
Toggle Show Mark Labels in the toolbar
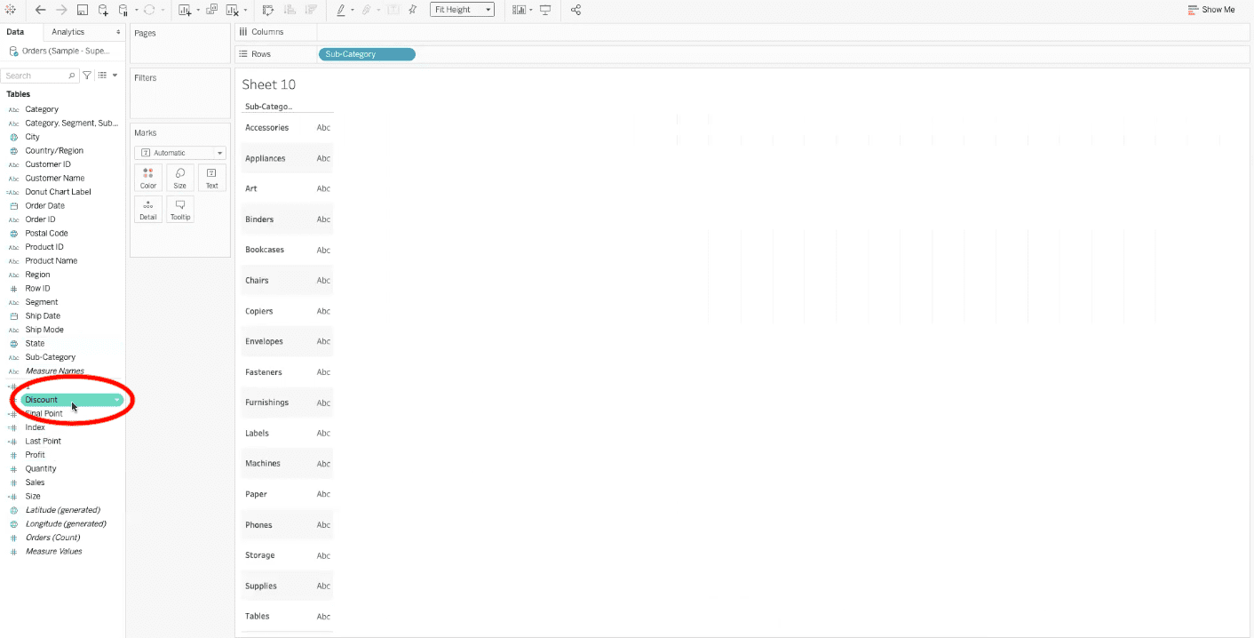tap(393, 10)
